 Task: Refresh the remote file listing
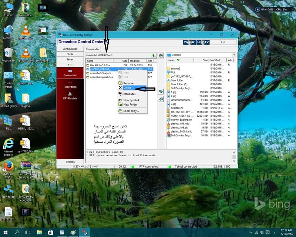tap(161, 56)
